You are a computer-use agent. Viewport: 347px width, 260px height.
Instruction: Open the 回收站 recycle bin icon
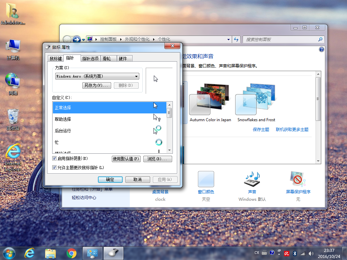tap(13, 120)
